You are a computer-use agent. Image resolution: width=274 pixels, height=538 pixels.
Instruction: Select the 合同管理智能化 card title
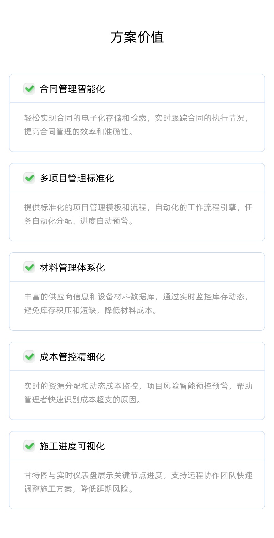pos(72,89)
